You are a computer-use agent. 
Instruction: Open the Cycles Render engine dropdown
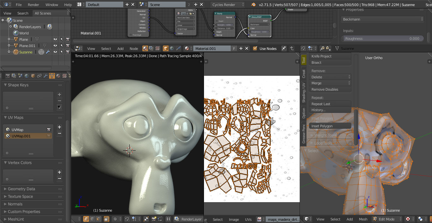pyautogui.click(x=227, y=4)
